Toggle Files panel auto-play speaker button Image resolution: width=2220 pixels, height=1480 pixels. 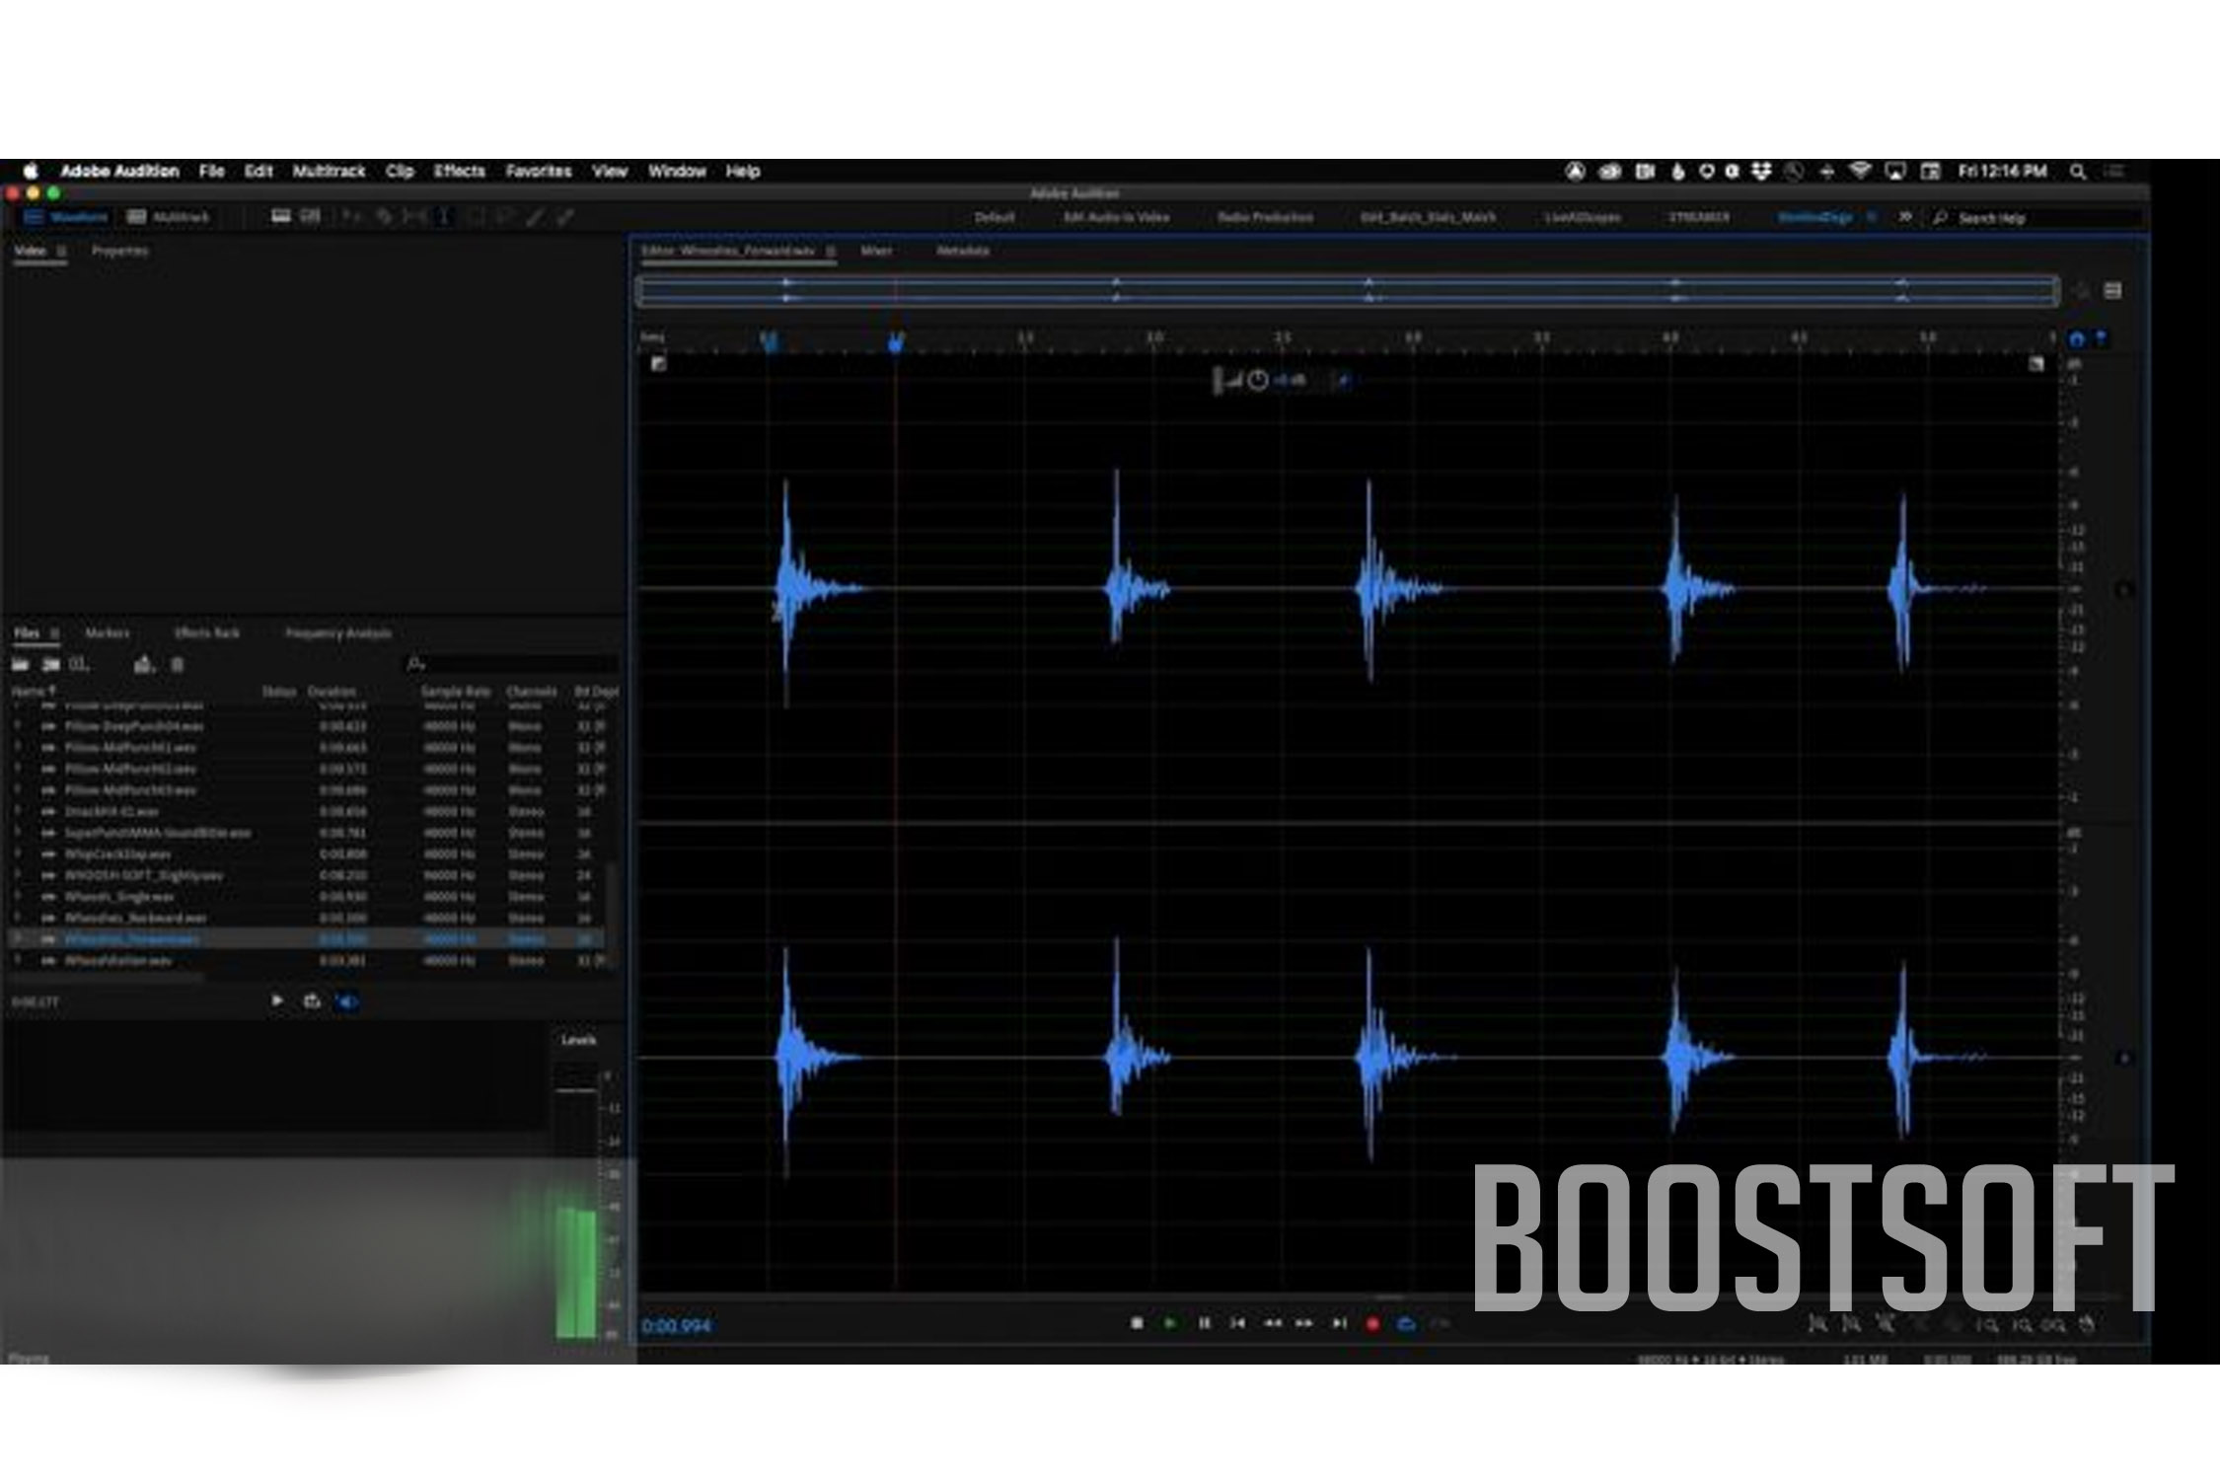tap(347, 1002)
